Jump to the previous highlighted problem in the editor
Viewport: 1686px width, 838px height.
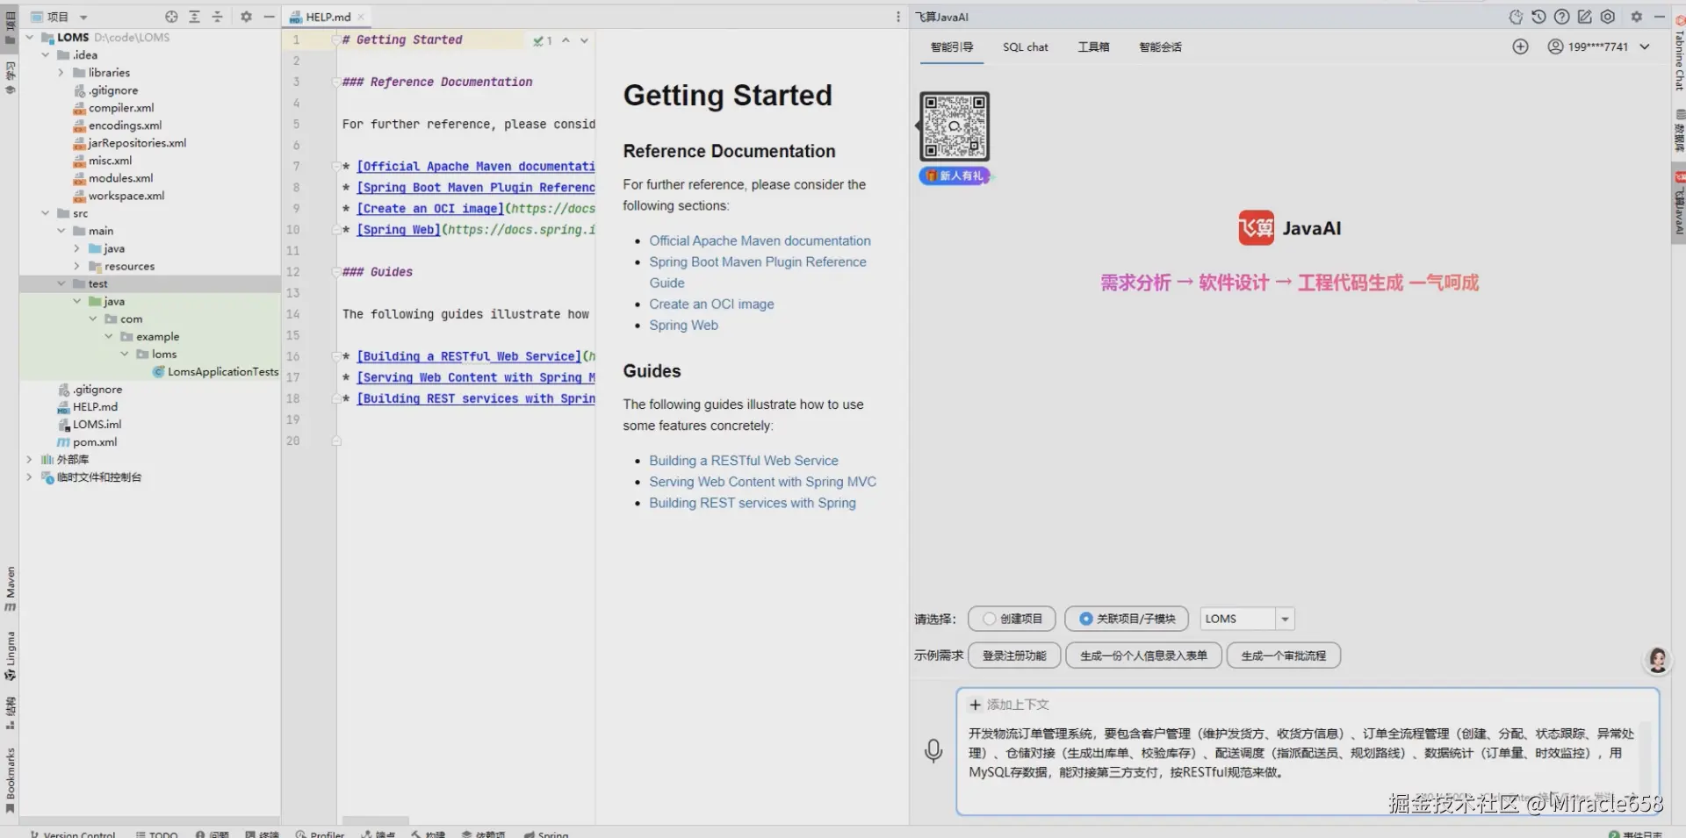[566, 40]
